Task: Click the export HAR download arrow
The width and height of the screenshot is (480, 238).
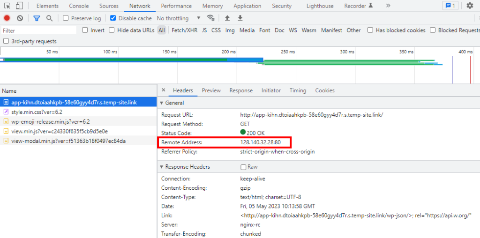Action: (x=240, y=18)
